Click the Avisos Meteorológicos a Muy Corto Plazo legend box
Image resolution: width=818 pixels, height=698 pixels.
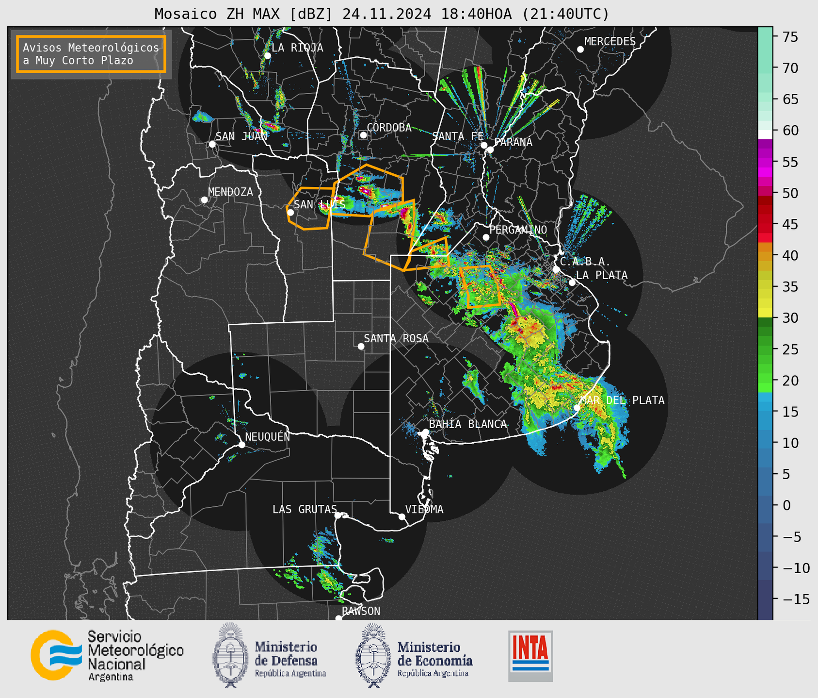pos(91,54)
